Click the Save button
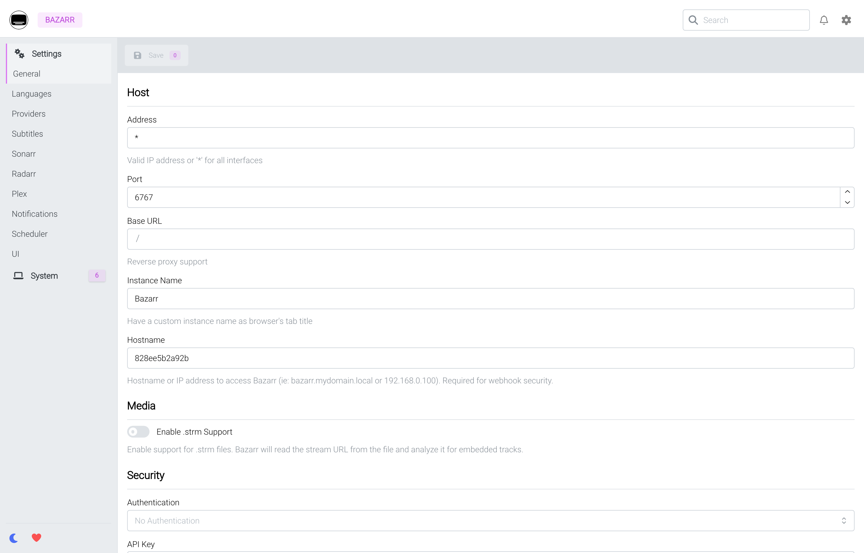The height and width of the screenshot is (553, 864). 157,55
